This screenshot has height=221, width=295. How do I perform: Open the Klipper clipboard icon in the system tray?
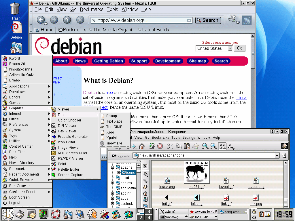[261, 214]
